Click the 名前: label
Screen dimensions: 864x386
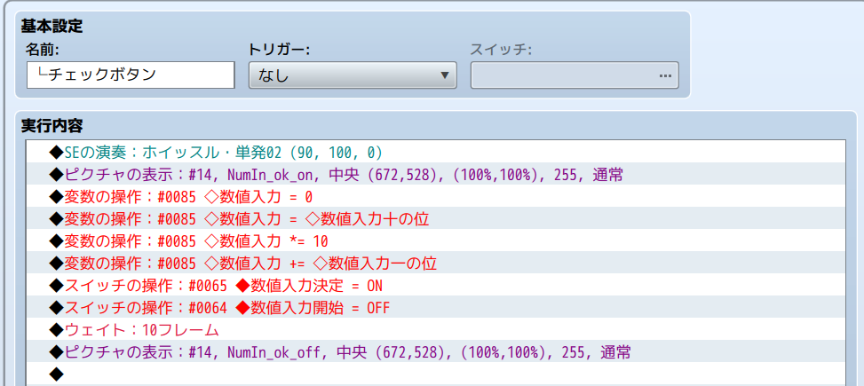pyautogui.click(x=43, y=50)
